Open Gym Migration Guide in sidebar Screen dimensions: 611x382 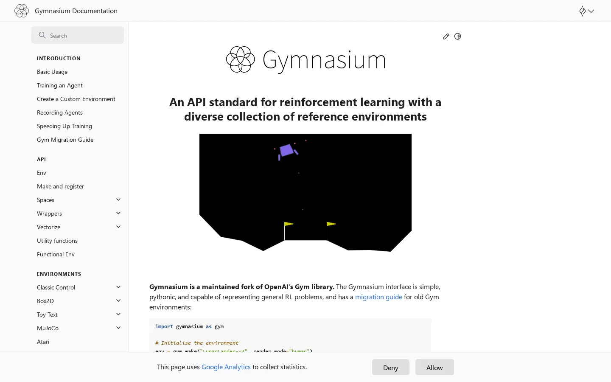(65, 140)
